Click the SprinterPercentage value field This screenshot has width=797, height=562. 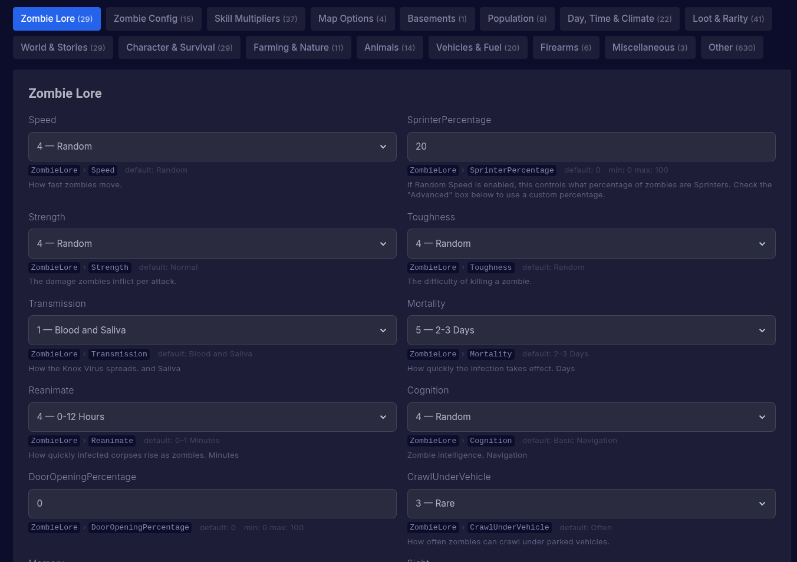(591, 146)
